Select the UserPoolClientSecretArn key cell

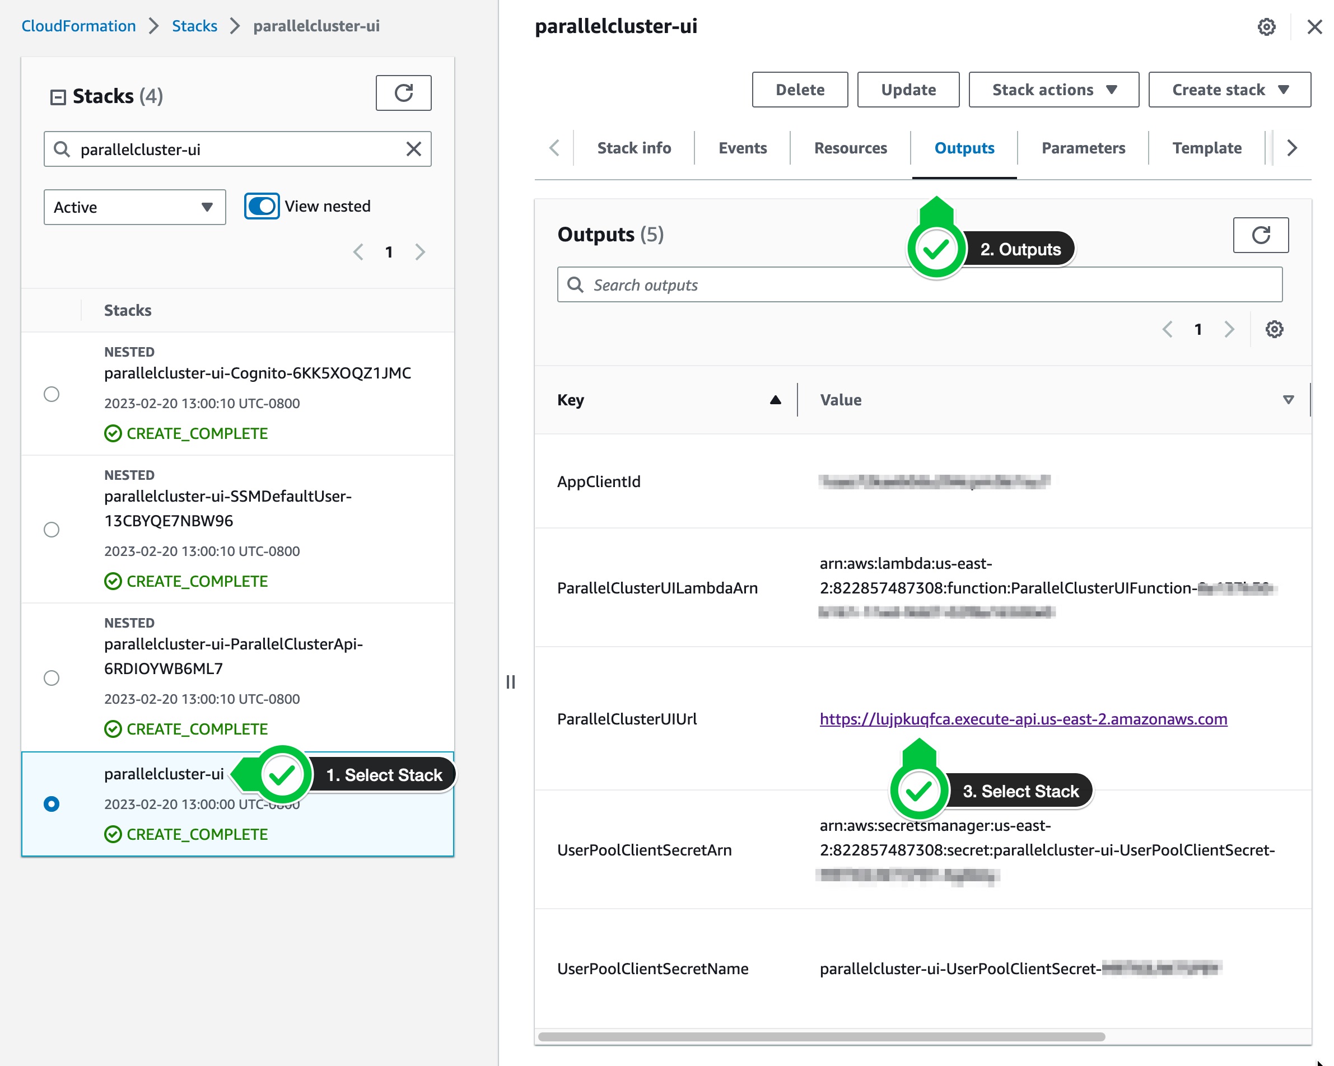645,850
